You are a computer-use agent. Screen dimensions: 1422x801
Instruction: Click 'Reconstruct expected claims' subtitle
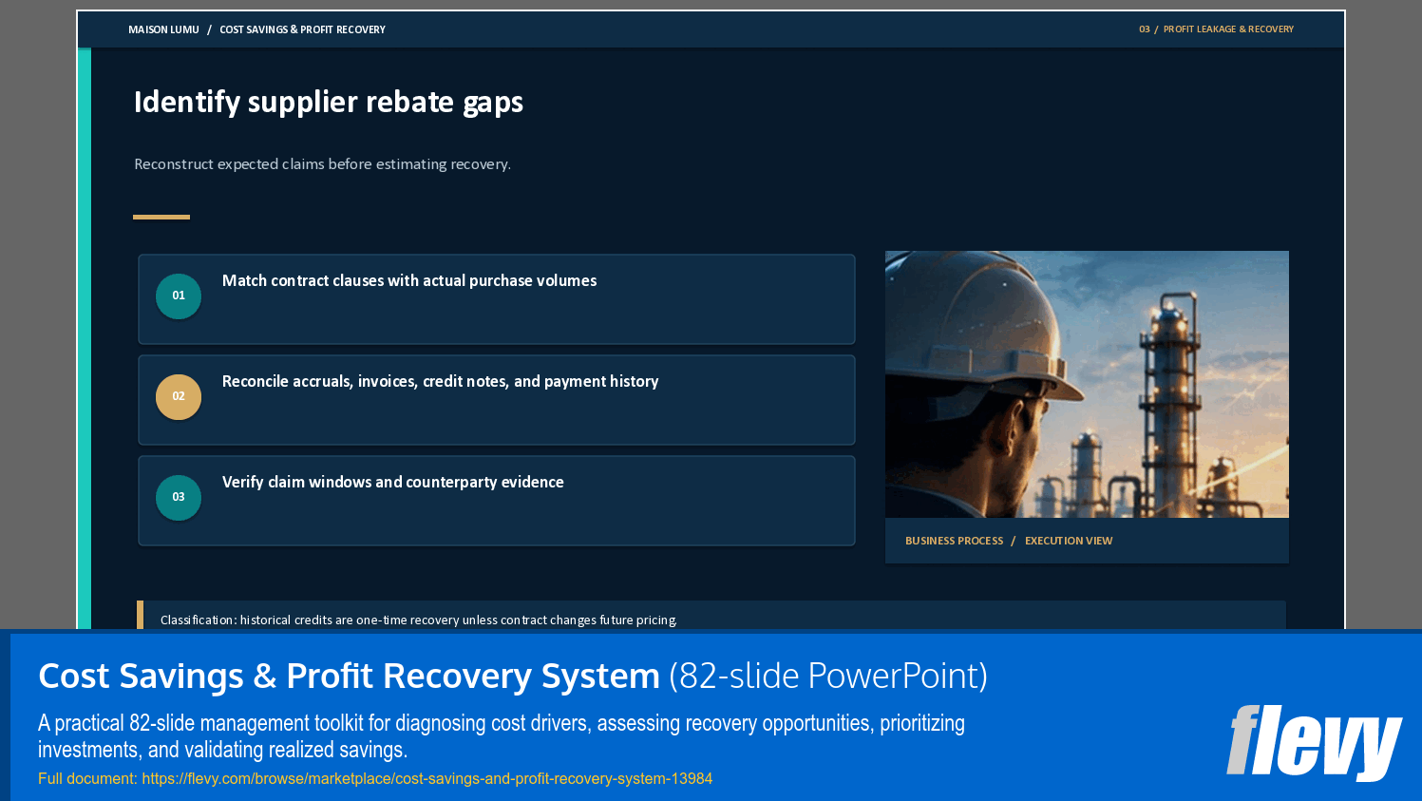point(323,164)
